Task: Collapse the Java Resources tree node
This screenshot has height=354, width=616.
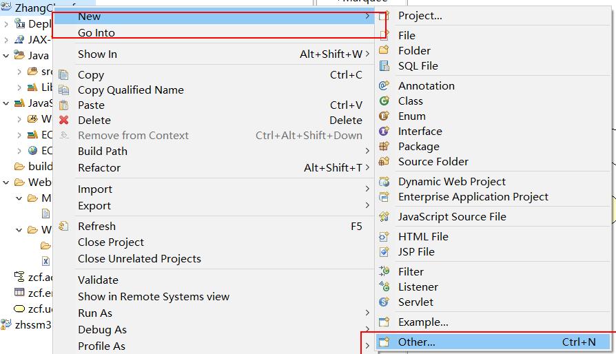Action: click(x=6, y=56)
